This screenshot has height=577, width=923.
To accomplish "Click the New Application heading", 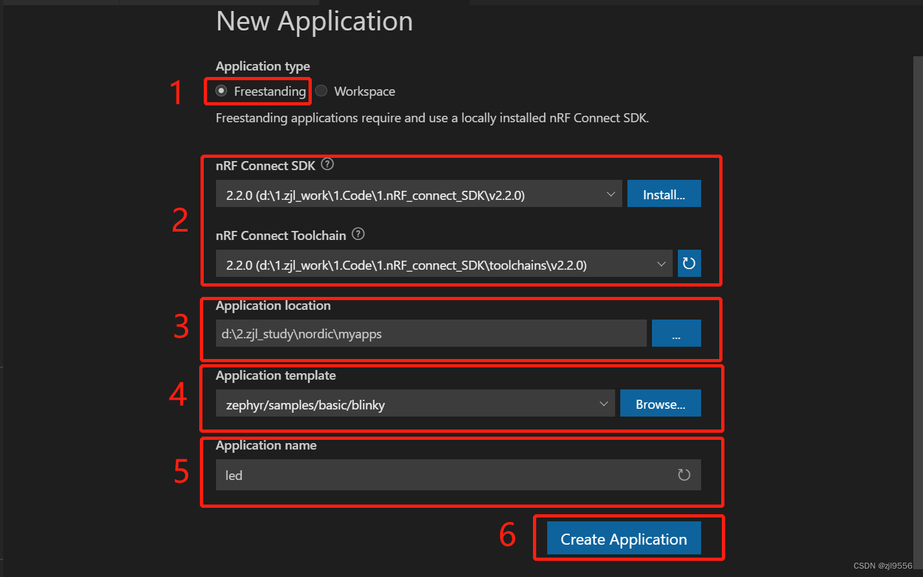I will point(314,21).
